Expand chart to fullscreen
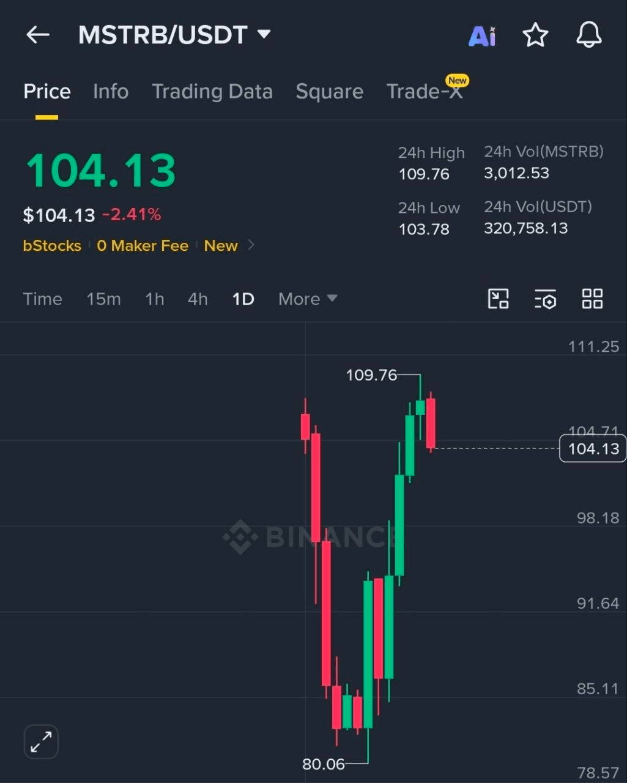 pyautogui.click(x=41, y=742)
